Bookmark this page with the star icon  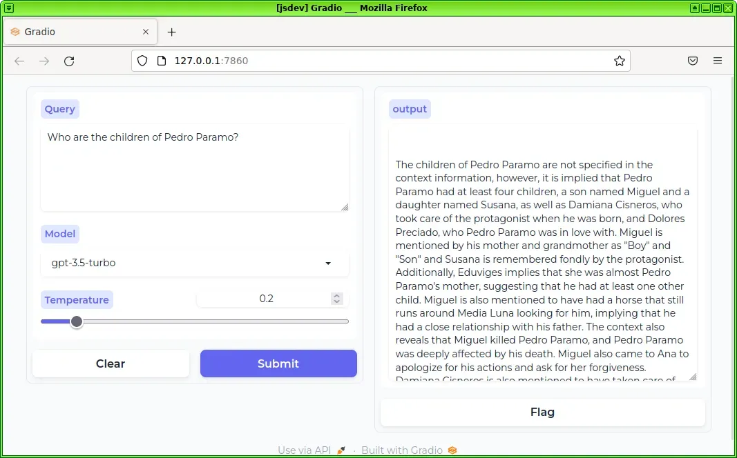click(x=619, y=61)
